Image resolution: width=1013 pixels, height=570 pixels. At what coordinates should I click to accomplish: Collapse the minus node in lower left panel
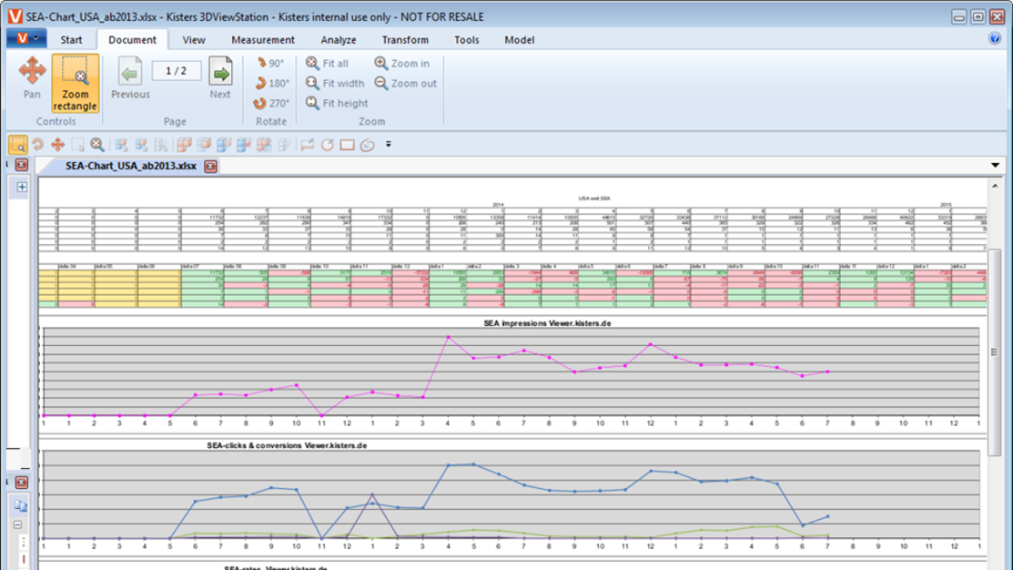[x=17, y=524]
